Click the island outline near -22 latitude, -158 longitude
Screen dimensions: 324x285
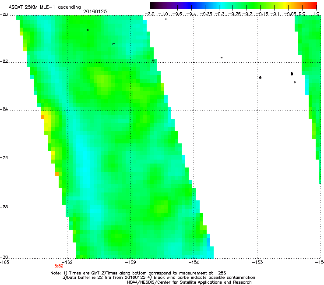(x=153, y=61)
